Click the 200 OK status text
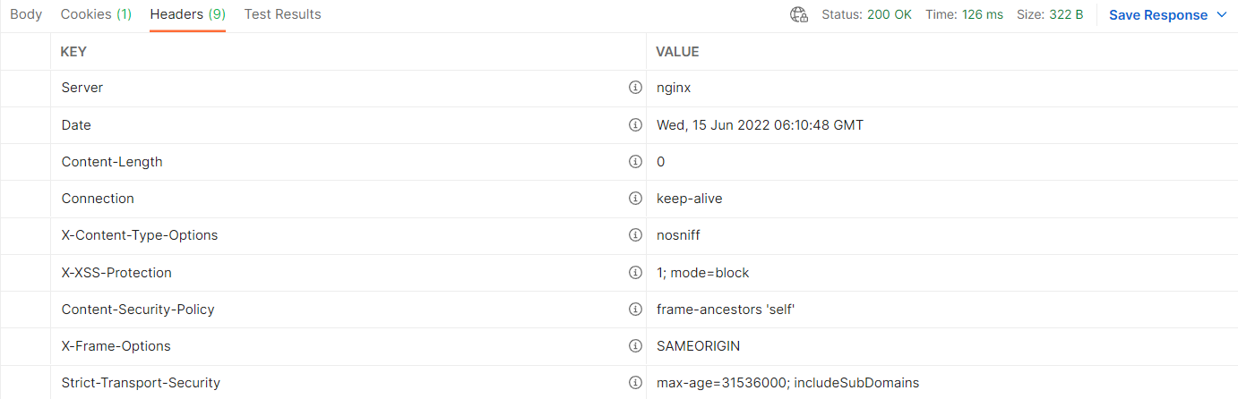 tap(890, 15)
